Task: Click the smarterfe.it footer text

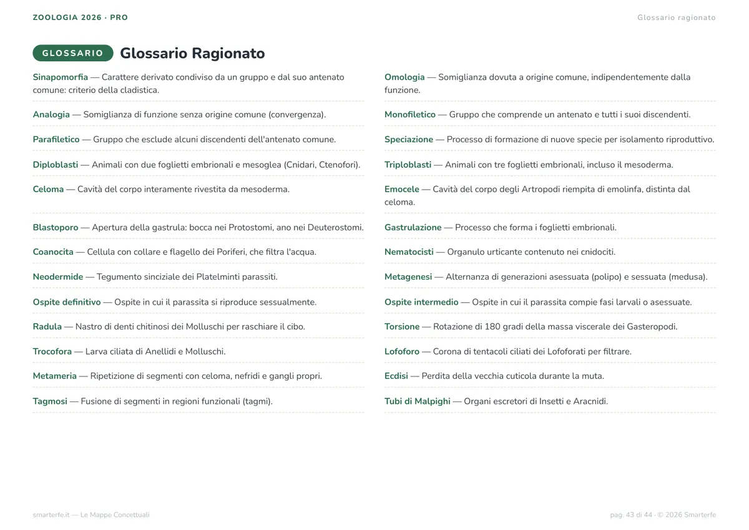Action: [91, 515]
